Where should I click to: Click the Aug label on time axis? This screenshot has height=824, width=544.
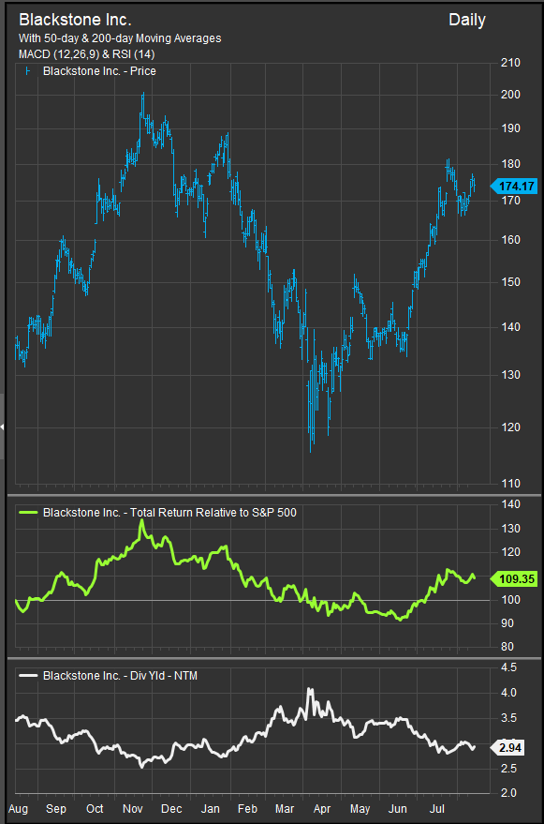[18, 808]
